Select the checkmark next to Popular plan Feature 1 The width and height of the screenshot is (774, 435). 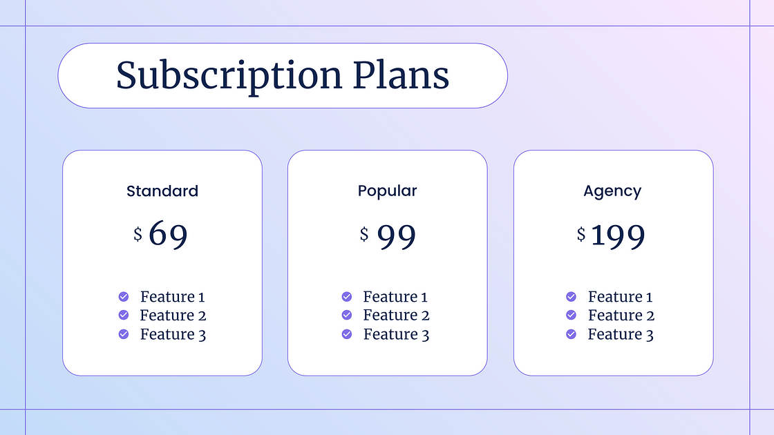347,297
